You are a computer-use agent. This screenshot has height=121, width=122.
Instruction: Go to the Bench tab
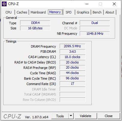point(97,12)
